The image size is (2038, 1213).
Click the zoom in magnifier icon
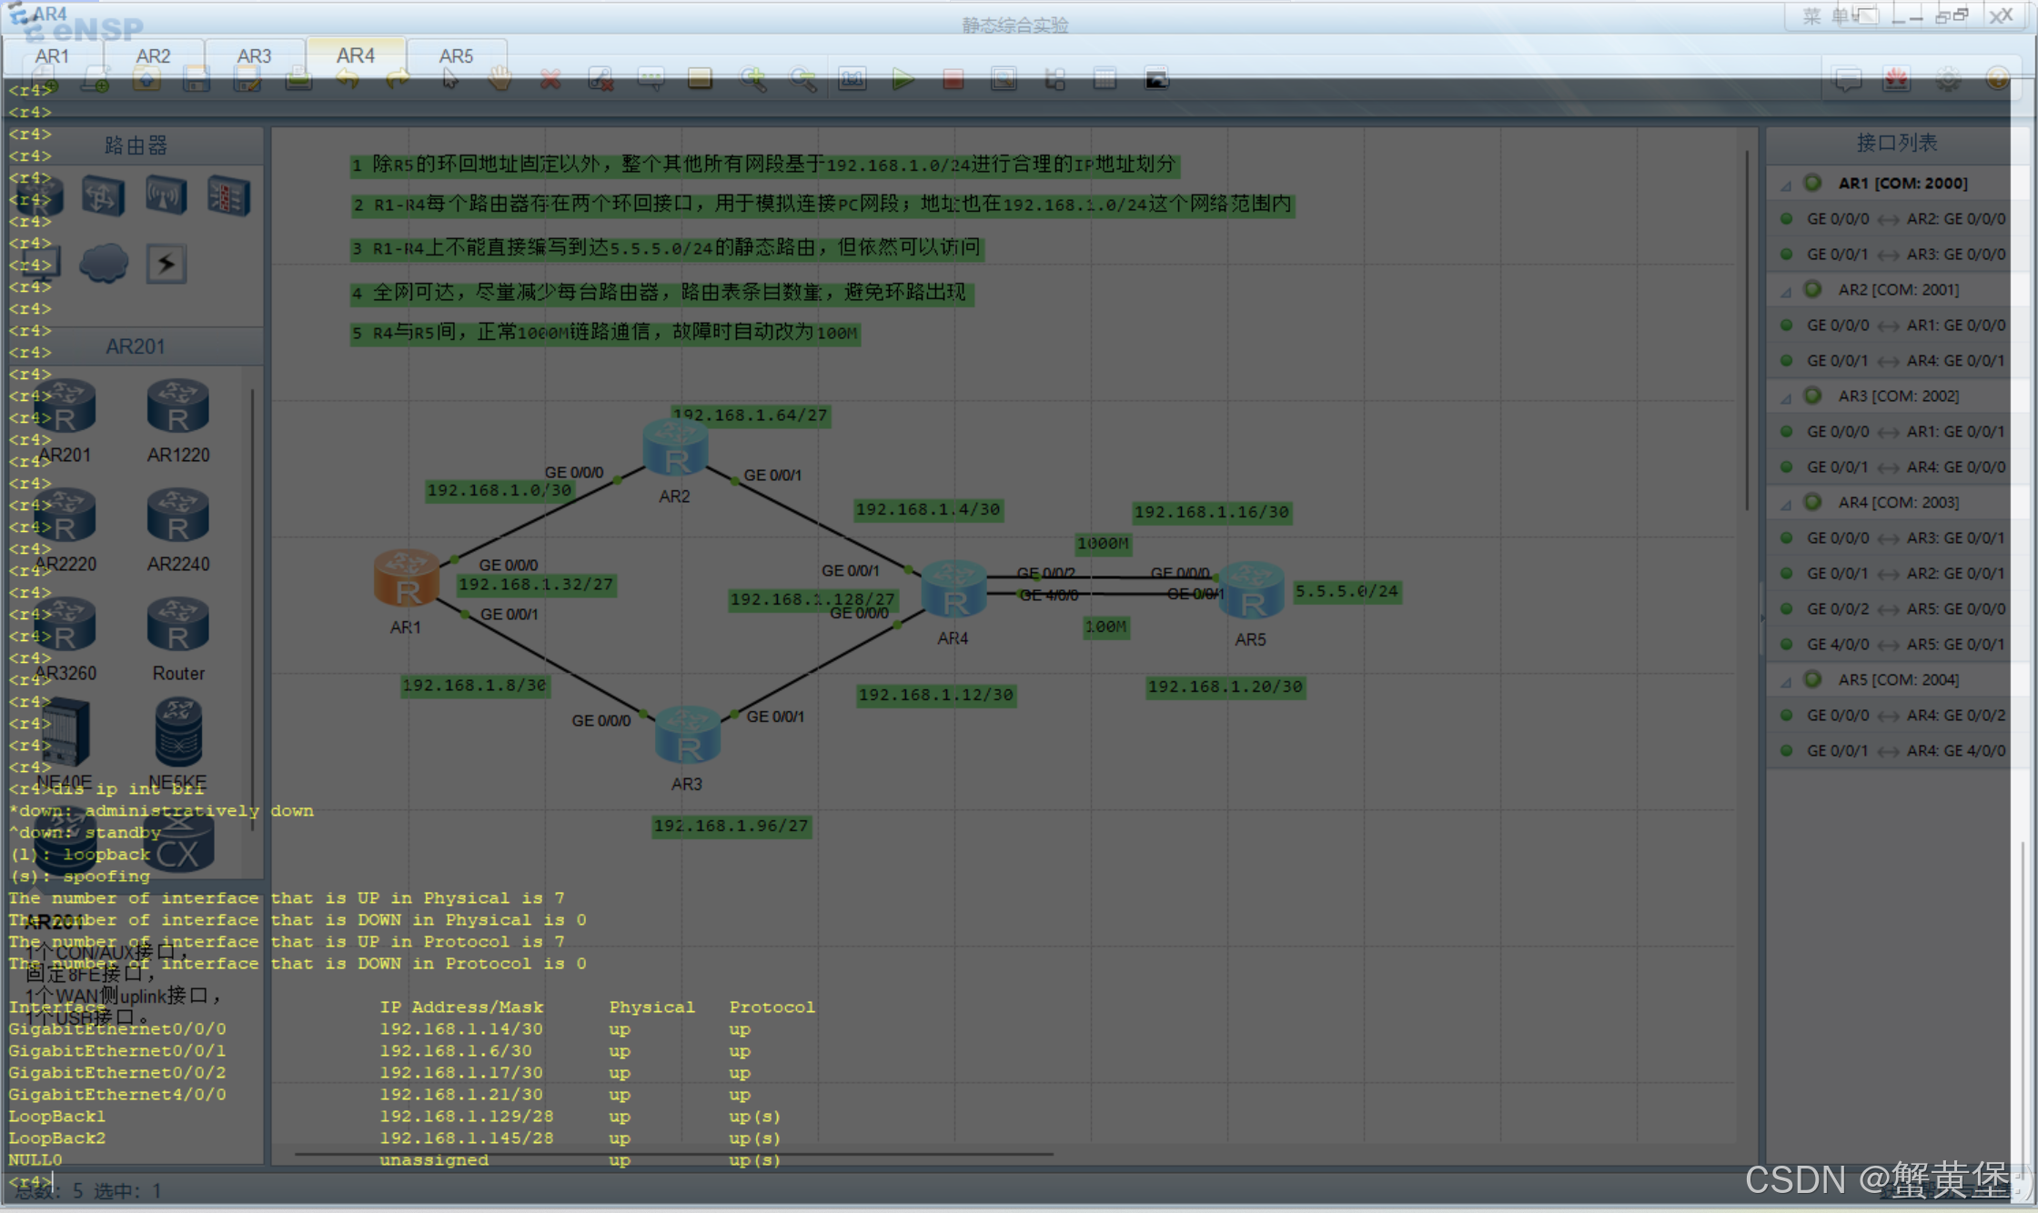[752, 80]
